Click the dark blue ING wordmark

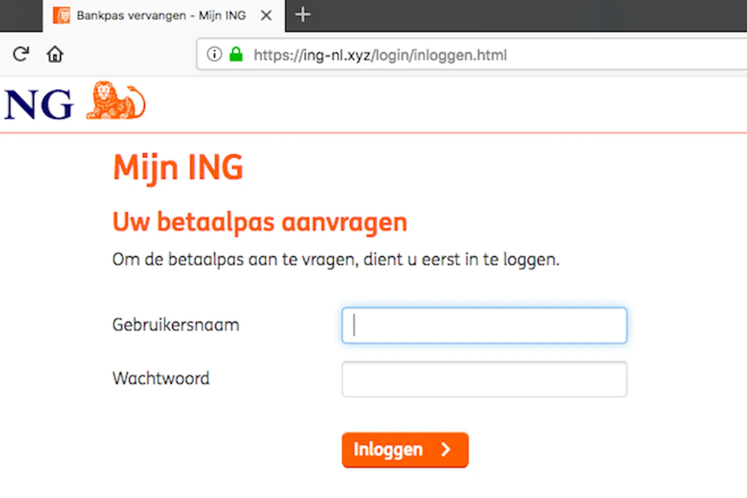pos(39,104)
